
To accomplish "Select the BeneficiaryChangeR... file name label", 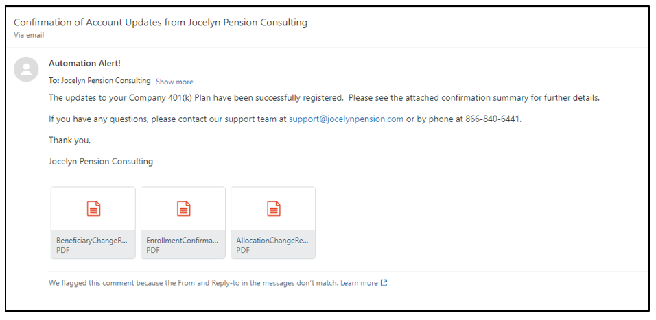I will pos(93,241).
